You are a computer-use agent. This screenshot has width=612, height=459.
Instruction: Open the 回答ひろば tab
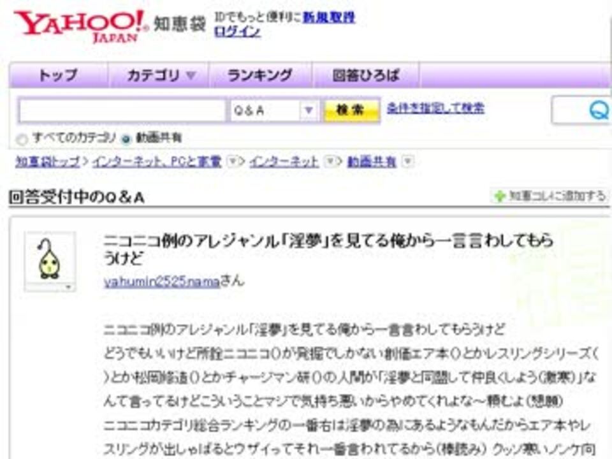pos(366,75)
